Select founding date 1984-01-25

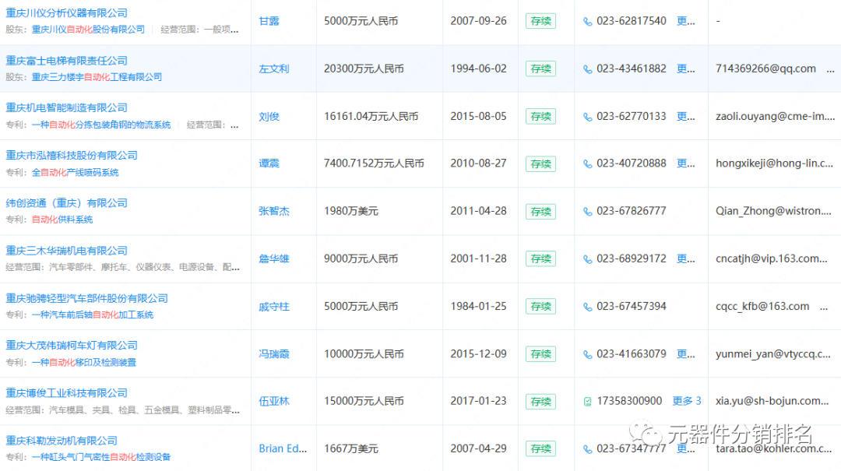click(x=478, y=306)
